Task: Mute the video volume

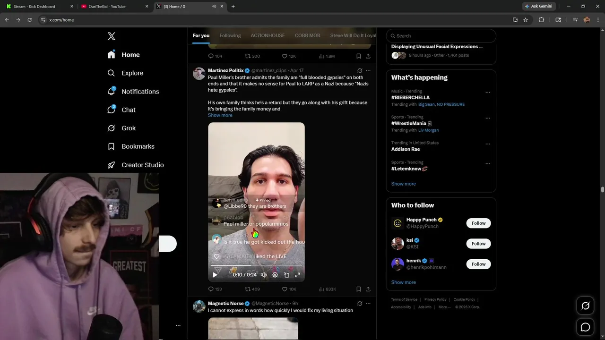Action: tap(264, 275)
